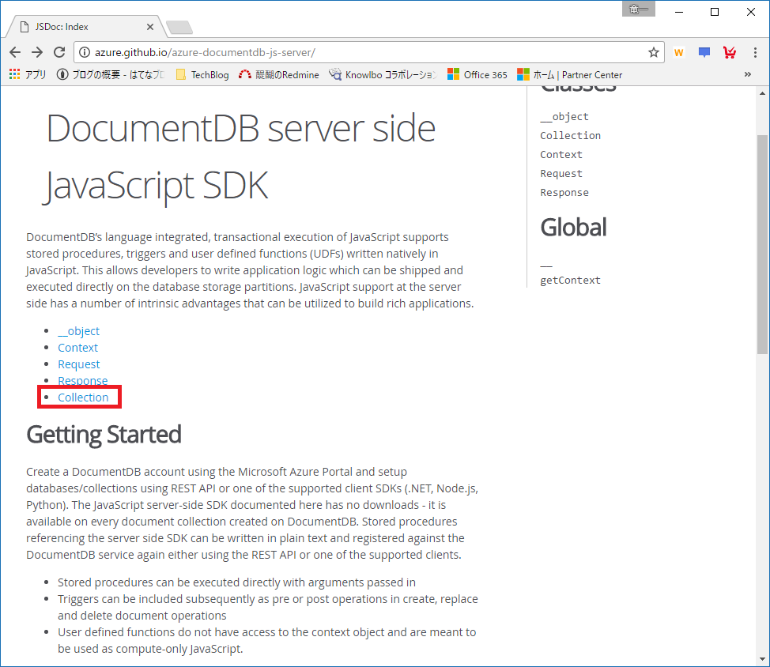Screen dimensions: 770x667
Task: Click the scrollbar down arrow
Action: point(762,659)
